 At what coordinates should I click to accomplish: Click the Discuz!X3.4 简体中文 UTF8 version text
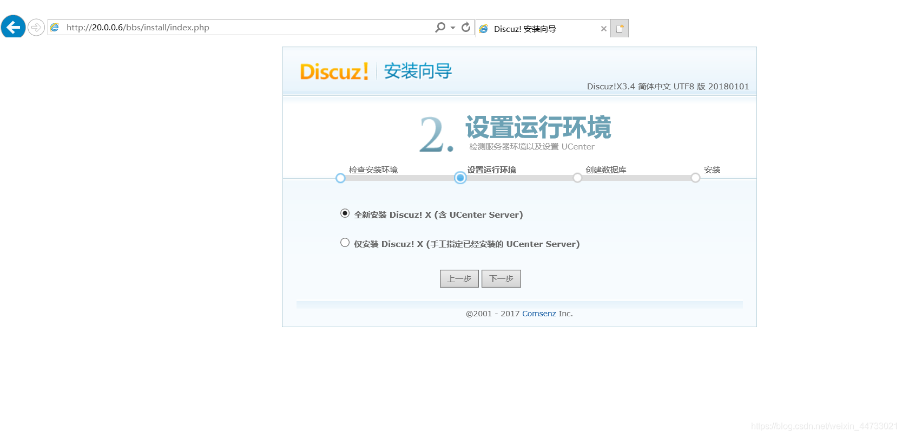pos(668,87)
